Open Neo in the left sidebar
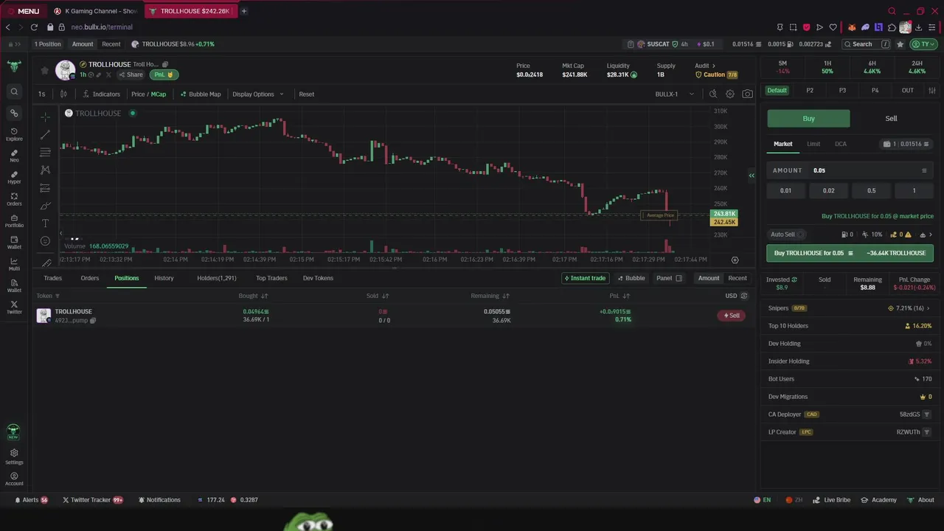Viewport: 944px width, 531px height. (x=14, y=156)
